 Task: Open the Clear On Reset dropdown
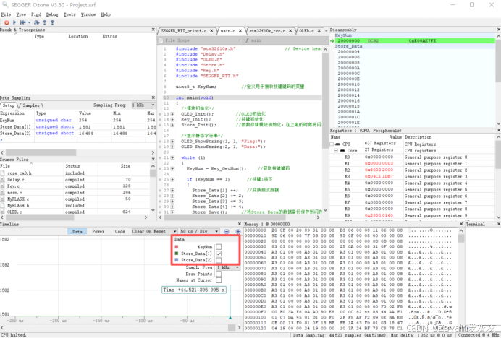(154, 232)
